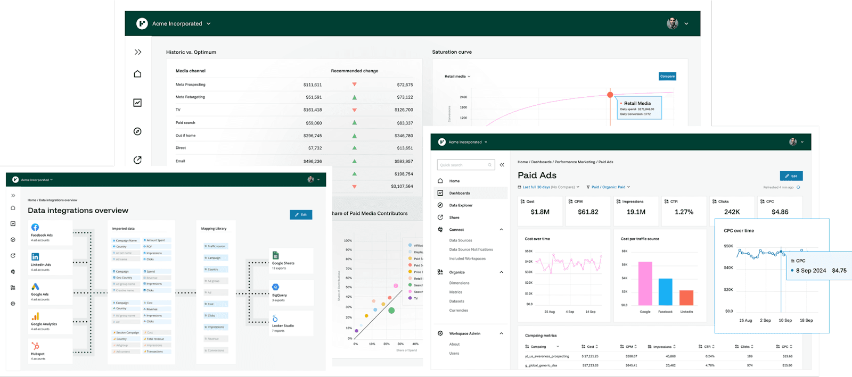This screenshot has height=377, width=852.
Task: Click the Data Explorer compass icon in Paid Ads sidebar
Action: click(x=440, y=205)
